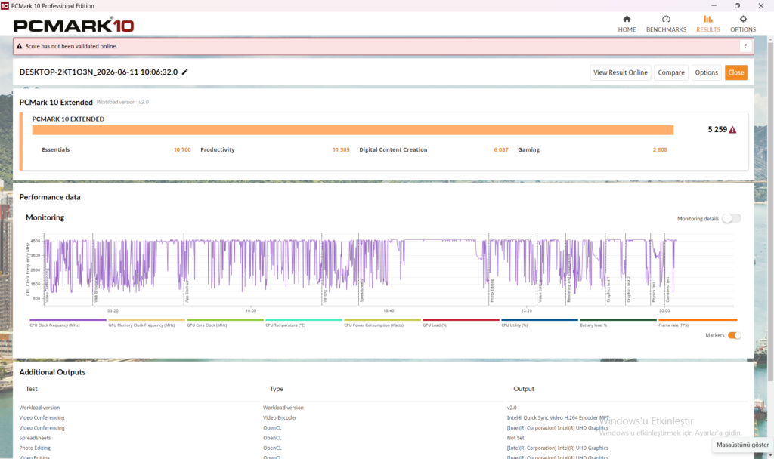The height and width of the screenshot is (459, 774).
Task: Click the Frame rate (FPS) legend color
Action: coord(698,320)
